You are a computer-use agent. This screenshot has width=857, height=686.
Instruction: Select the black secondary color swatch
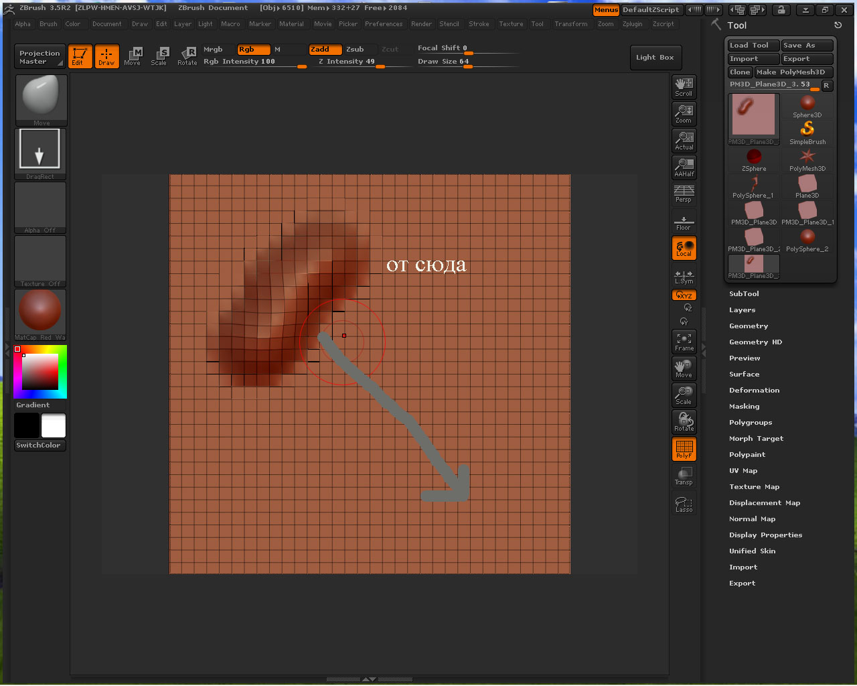pos(27,425)
